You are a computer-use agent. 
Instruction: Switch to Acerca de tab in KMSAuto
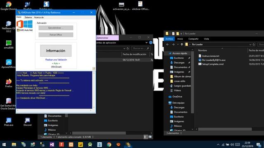[x=39, y=17]
